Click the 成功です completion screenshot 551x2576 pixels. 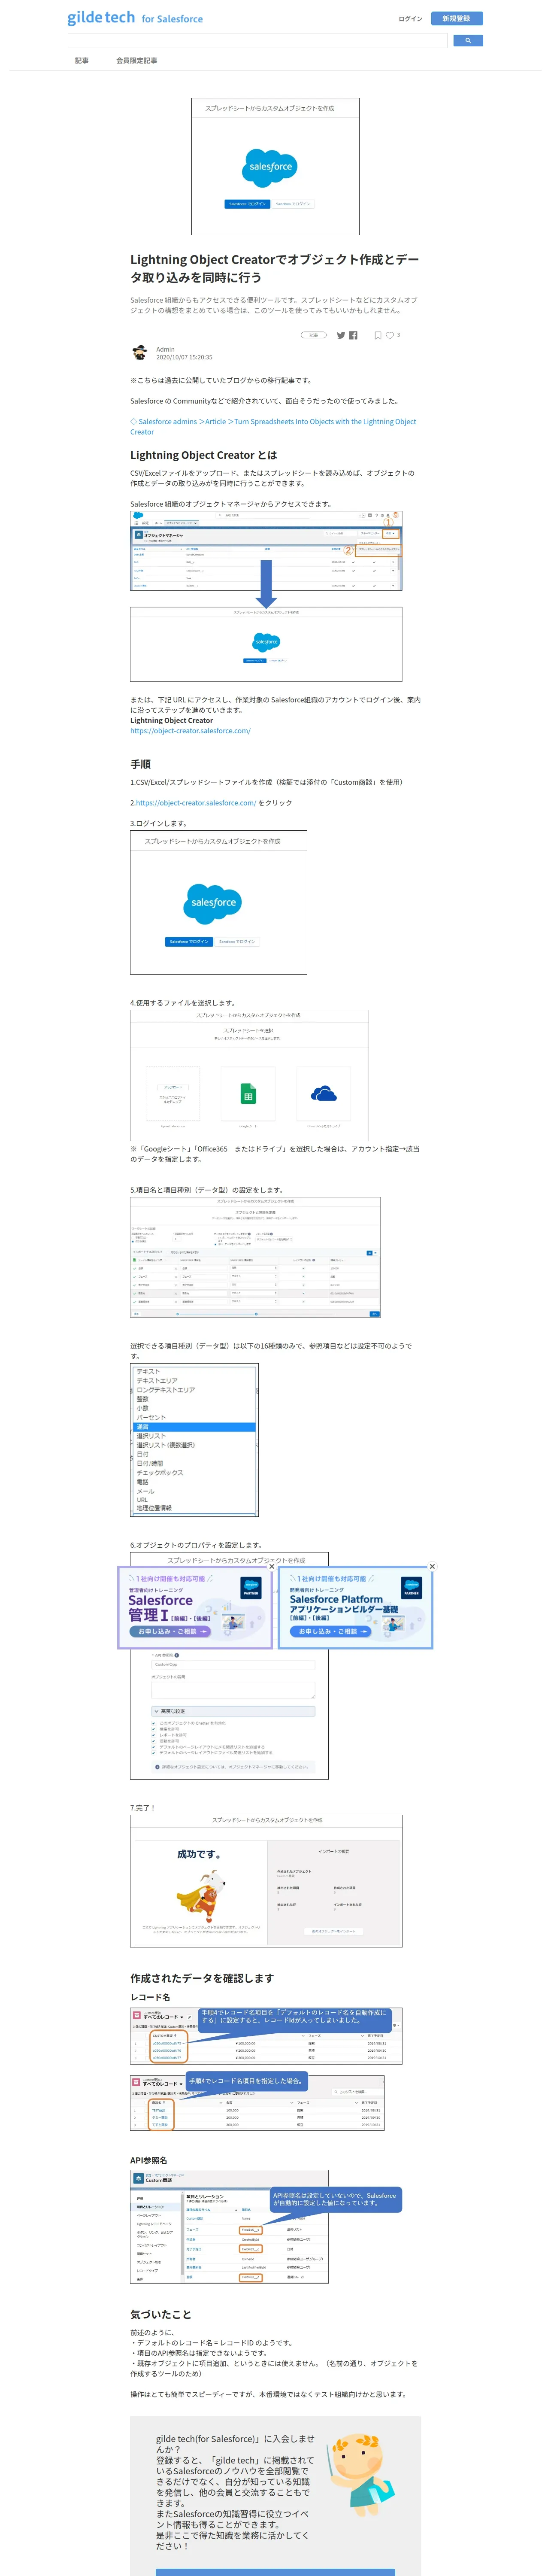tap(266, 1880)
